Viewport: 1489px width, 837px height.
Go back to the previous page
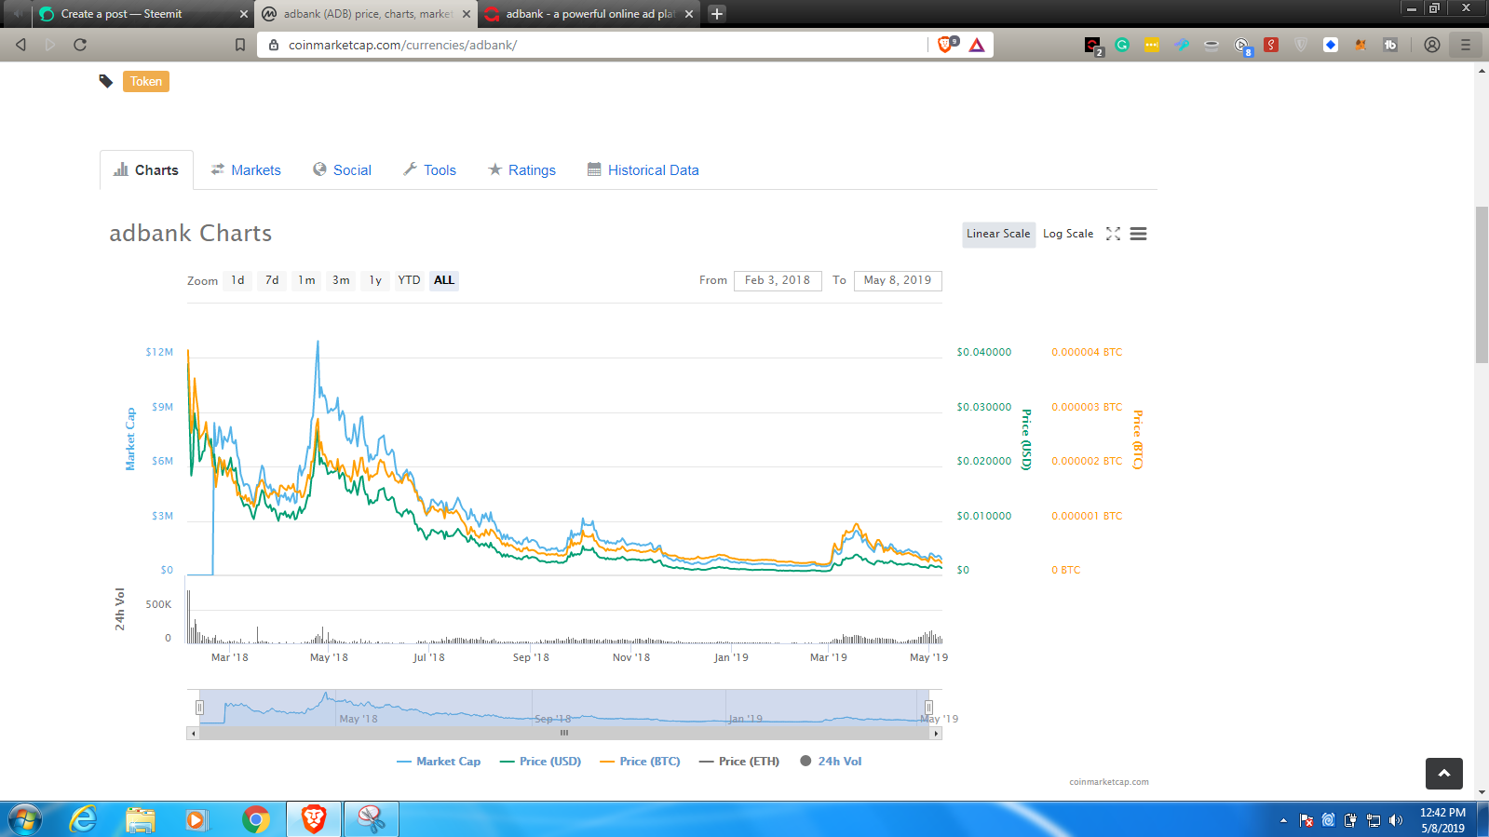tap(20, 45)
